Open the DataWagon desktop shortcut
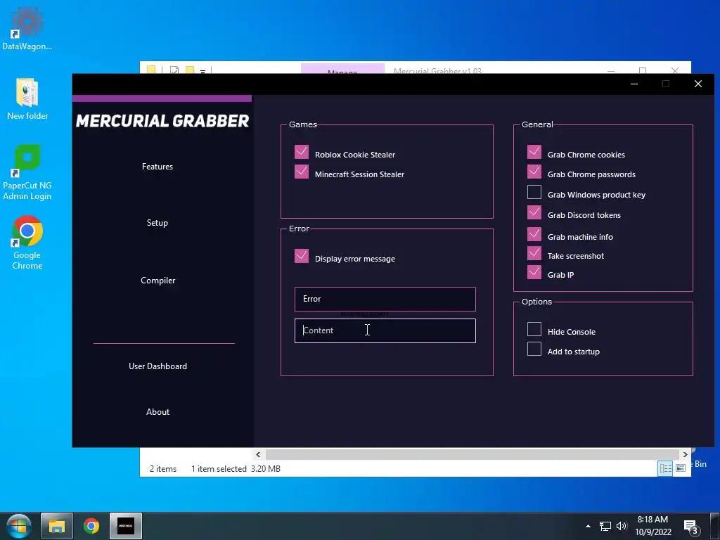This screenshot has height=540, width=720. (x=27, y=28)
